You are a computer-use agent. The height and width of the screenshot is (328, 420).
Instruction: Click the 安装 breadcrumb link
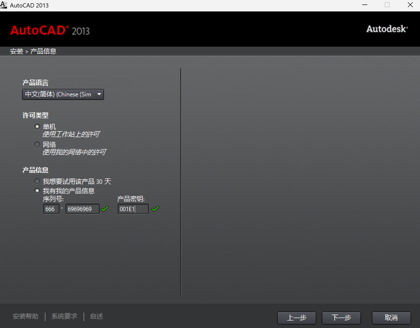tap(16, 51)
